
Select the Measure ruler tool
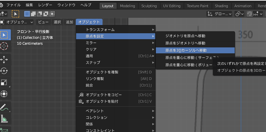tap(4, 119)
